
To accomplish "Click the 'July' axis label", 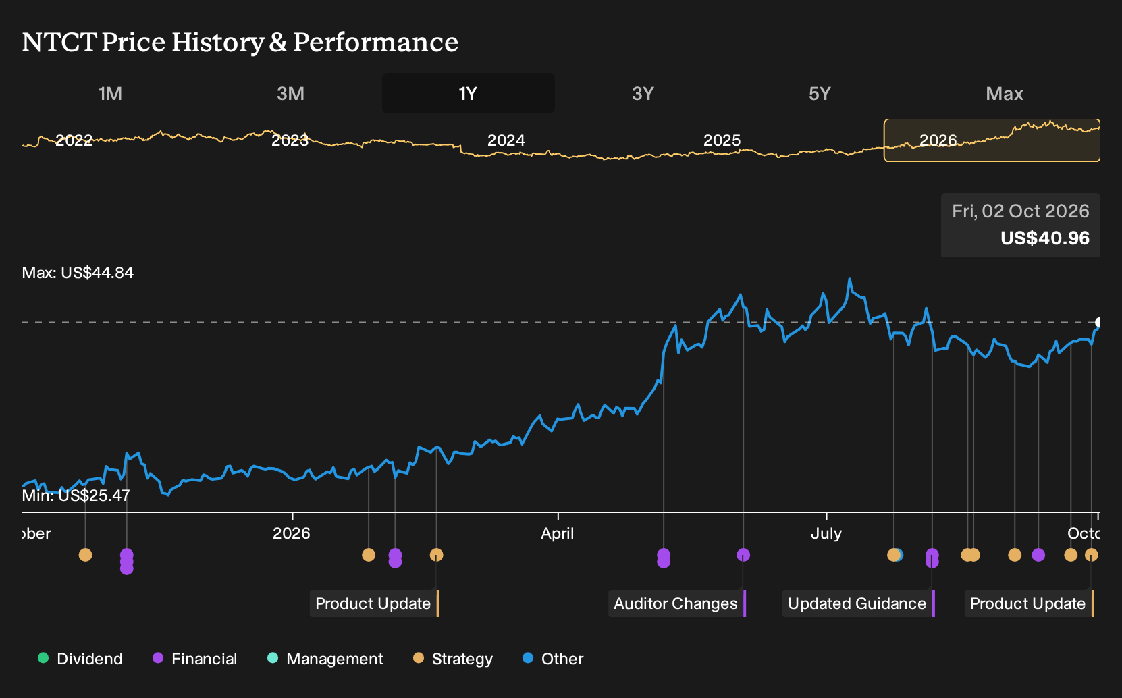I will coord(826,533).
